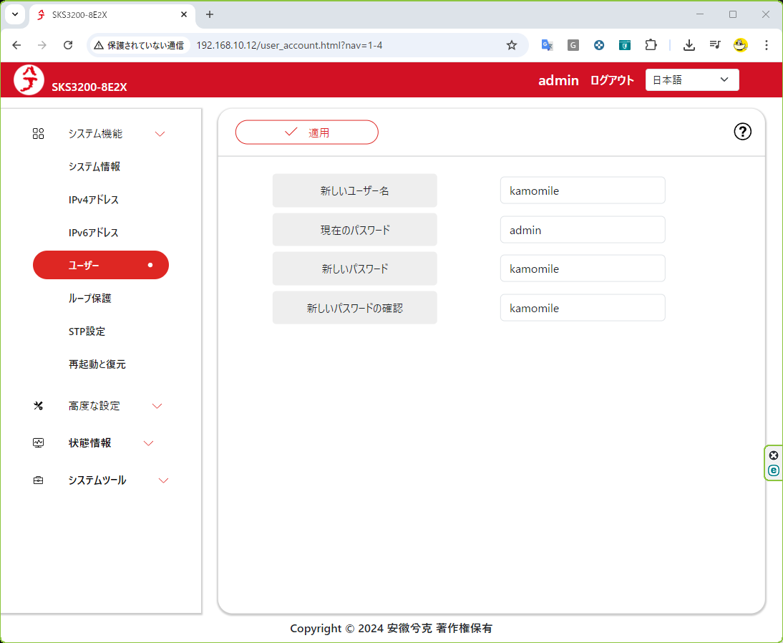Viewport: 783px width, 643px height.
Task: Open the extensions puzzle piece menu
Action: [x=651, y=45]
